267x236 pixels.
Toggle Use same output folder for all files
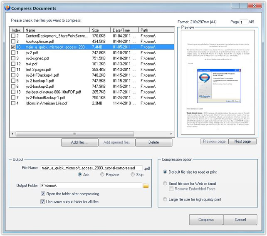(43, 202)
